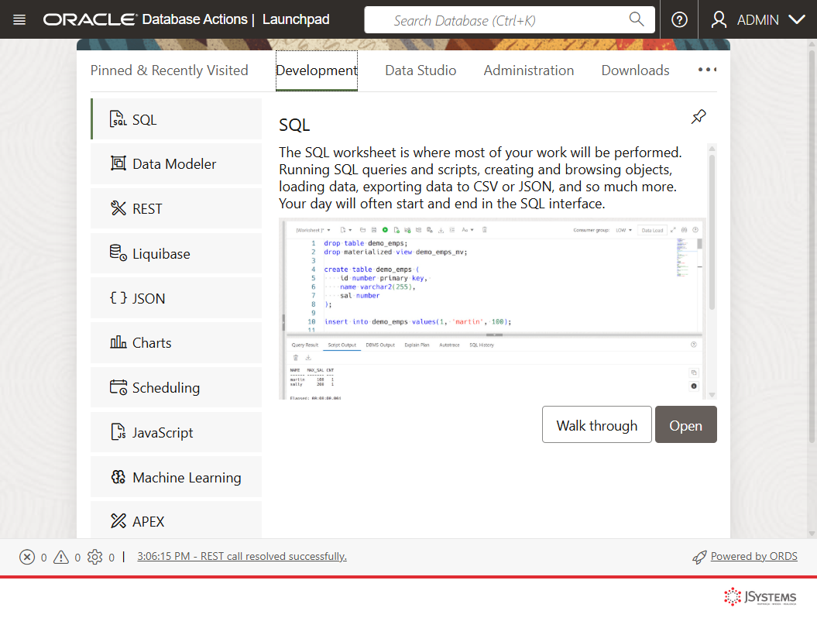Open the help question mark icon
Image resolution: width=817 pixels, height=618 pixels.
click(x=679, y=20)
